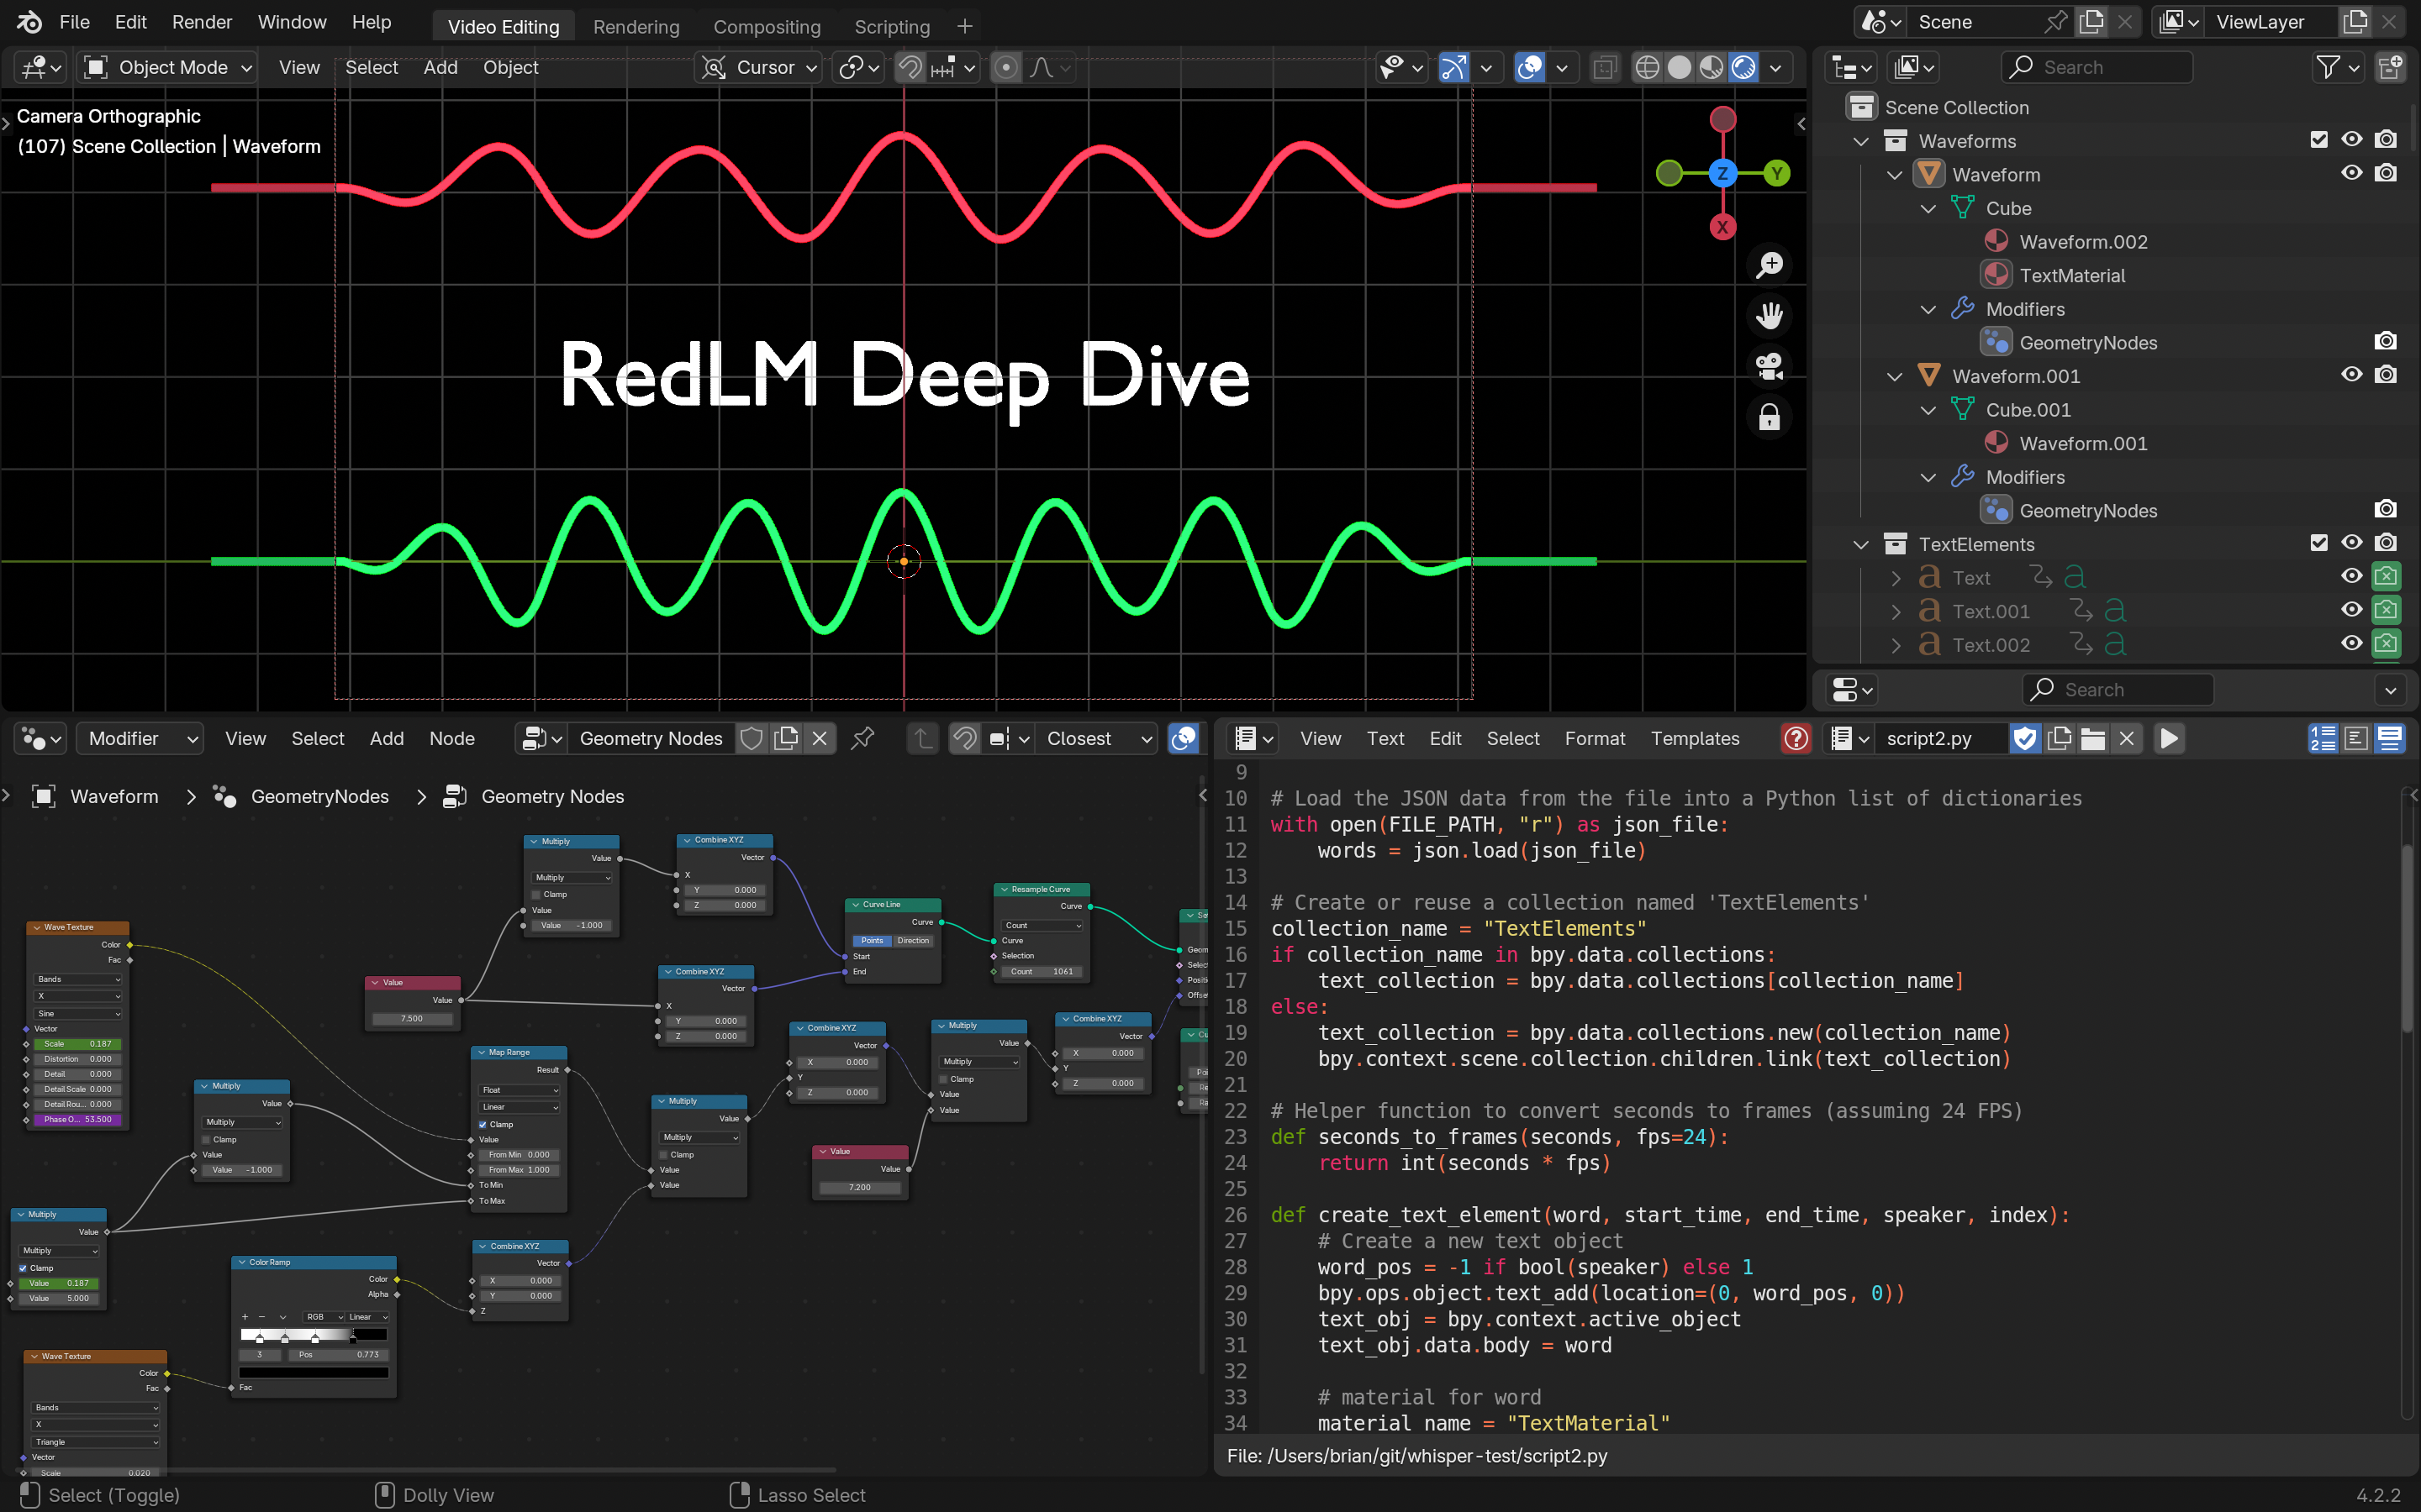Select the Snap tool icon in toolbar

[x=908, y=66]
